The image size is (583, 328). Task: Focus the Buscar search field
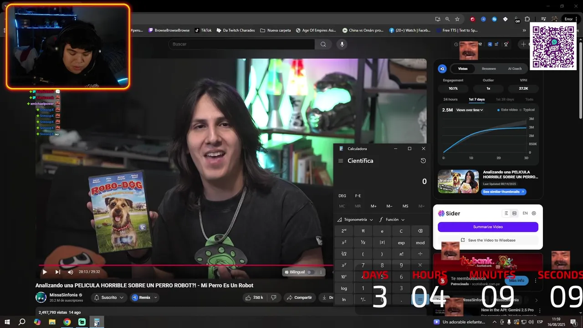241,44
